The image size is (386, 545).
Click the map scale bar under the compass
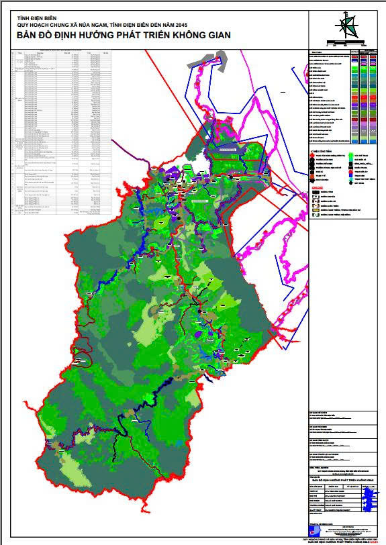click(346, 44)
